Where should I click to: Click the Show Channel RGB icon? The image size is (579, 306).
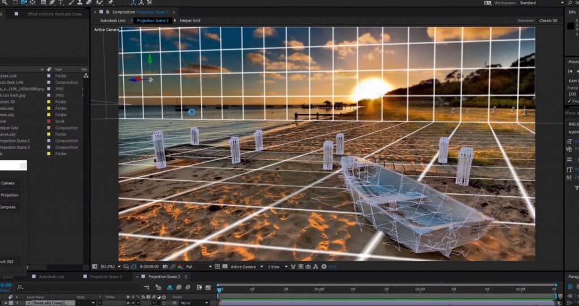point(180,266)
